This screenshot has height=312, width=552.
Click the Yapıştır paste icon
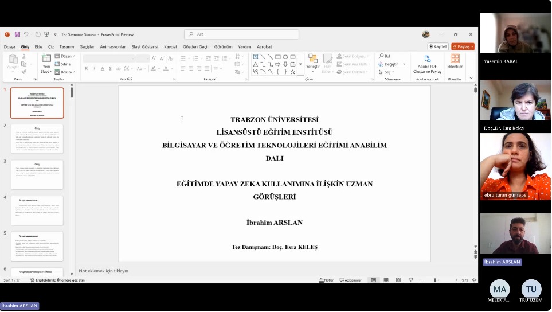[13, 58]
